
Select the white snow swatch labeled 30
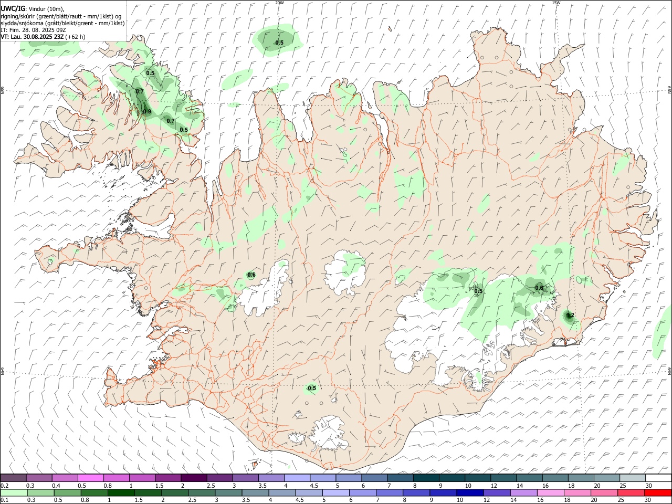coord(658,478)
